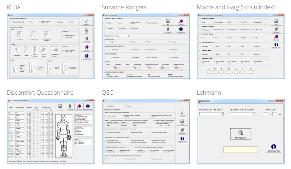Open frequency dropdown for Elbow row
This screenshot has height=169, width=291.
[x=29, y=134]
